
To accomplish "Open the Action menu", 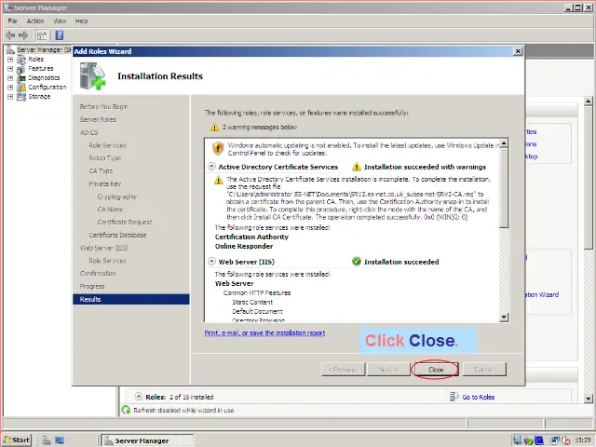I will 35,21.
